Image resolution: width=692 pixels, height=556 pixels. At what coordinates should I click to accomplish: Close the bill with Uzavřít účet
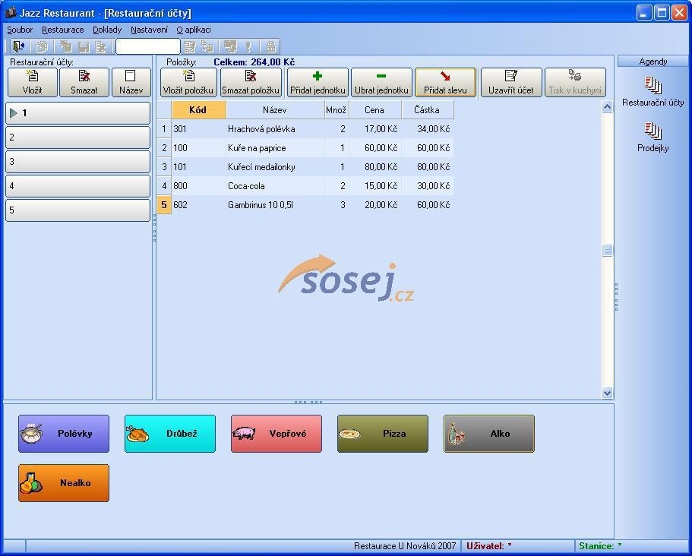click(x=510, y=82)
